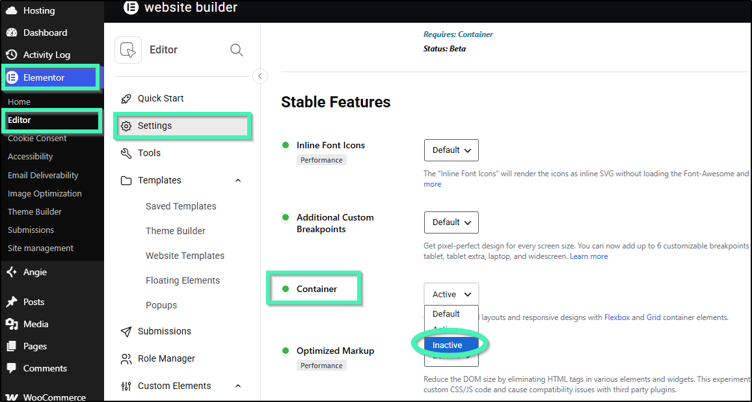Screen dimensions: 752x402
Task: Click Status: Beta text
Action: click(x=444, y=48)
